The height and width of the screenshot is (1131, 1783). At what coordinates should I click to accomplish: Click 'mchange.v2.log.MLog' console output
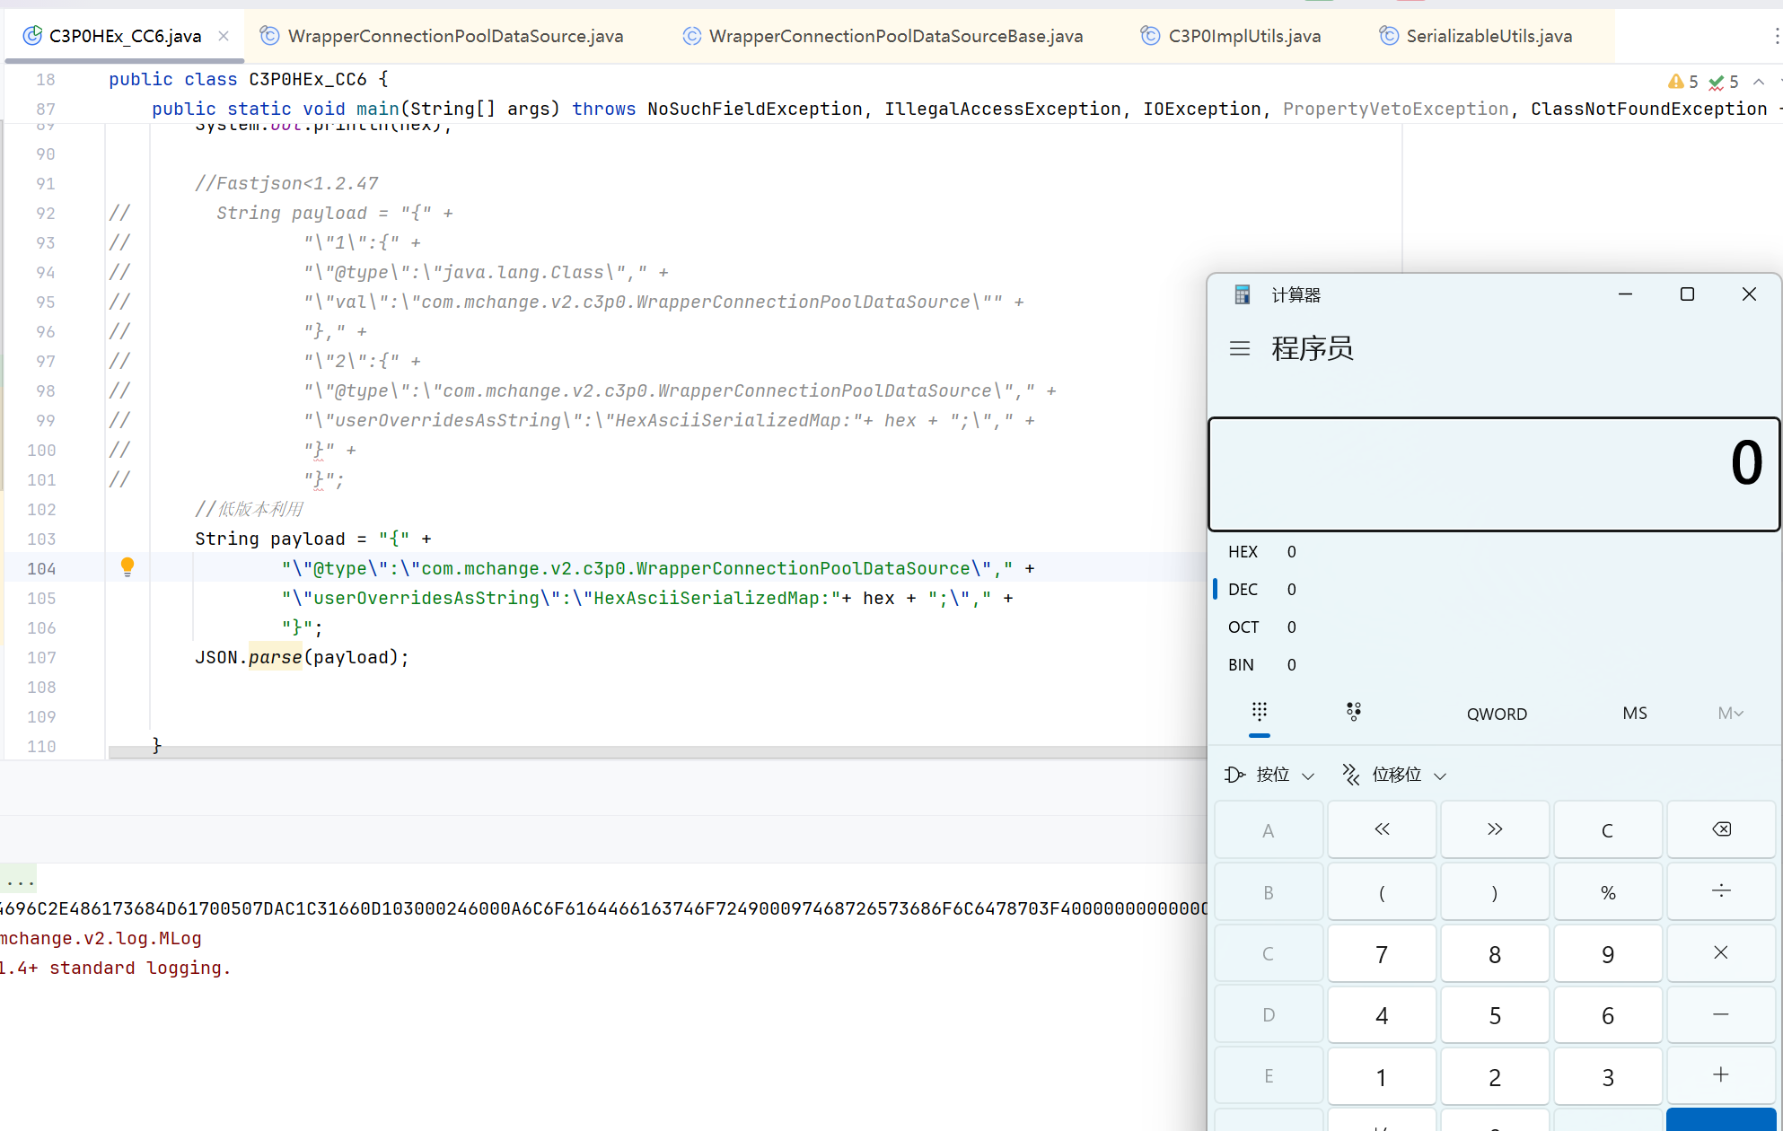click(101, 938)
